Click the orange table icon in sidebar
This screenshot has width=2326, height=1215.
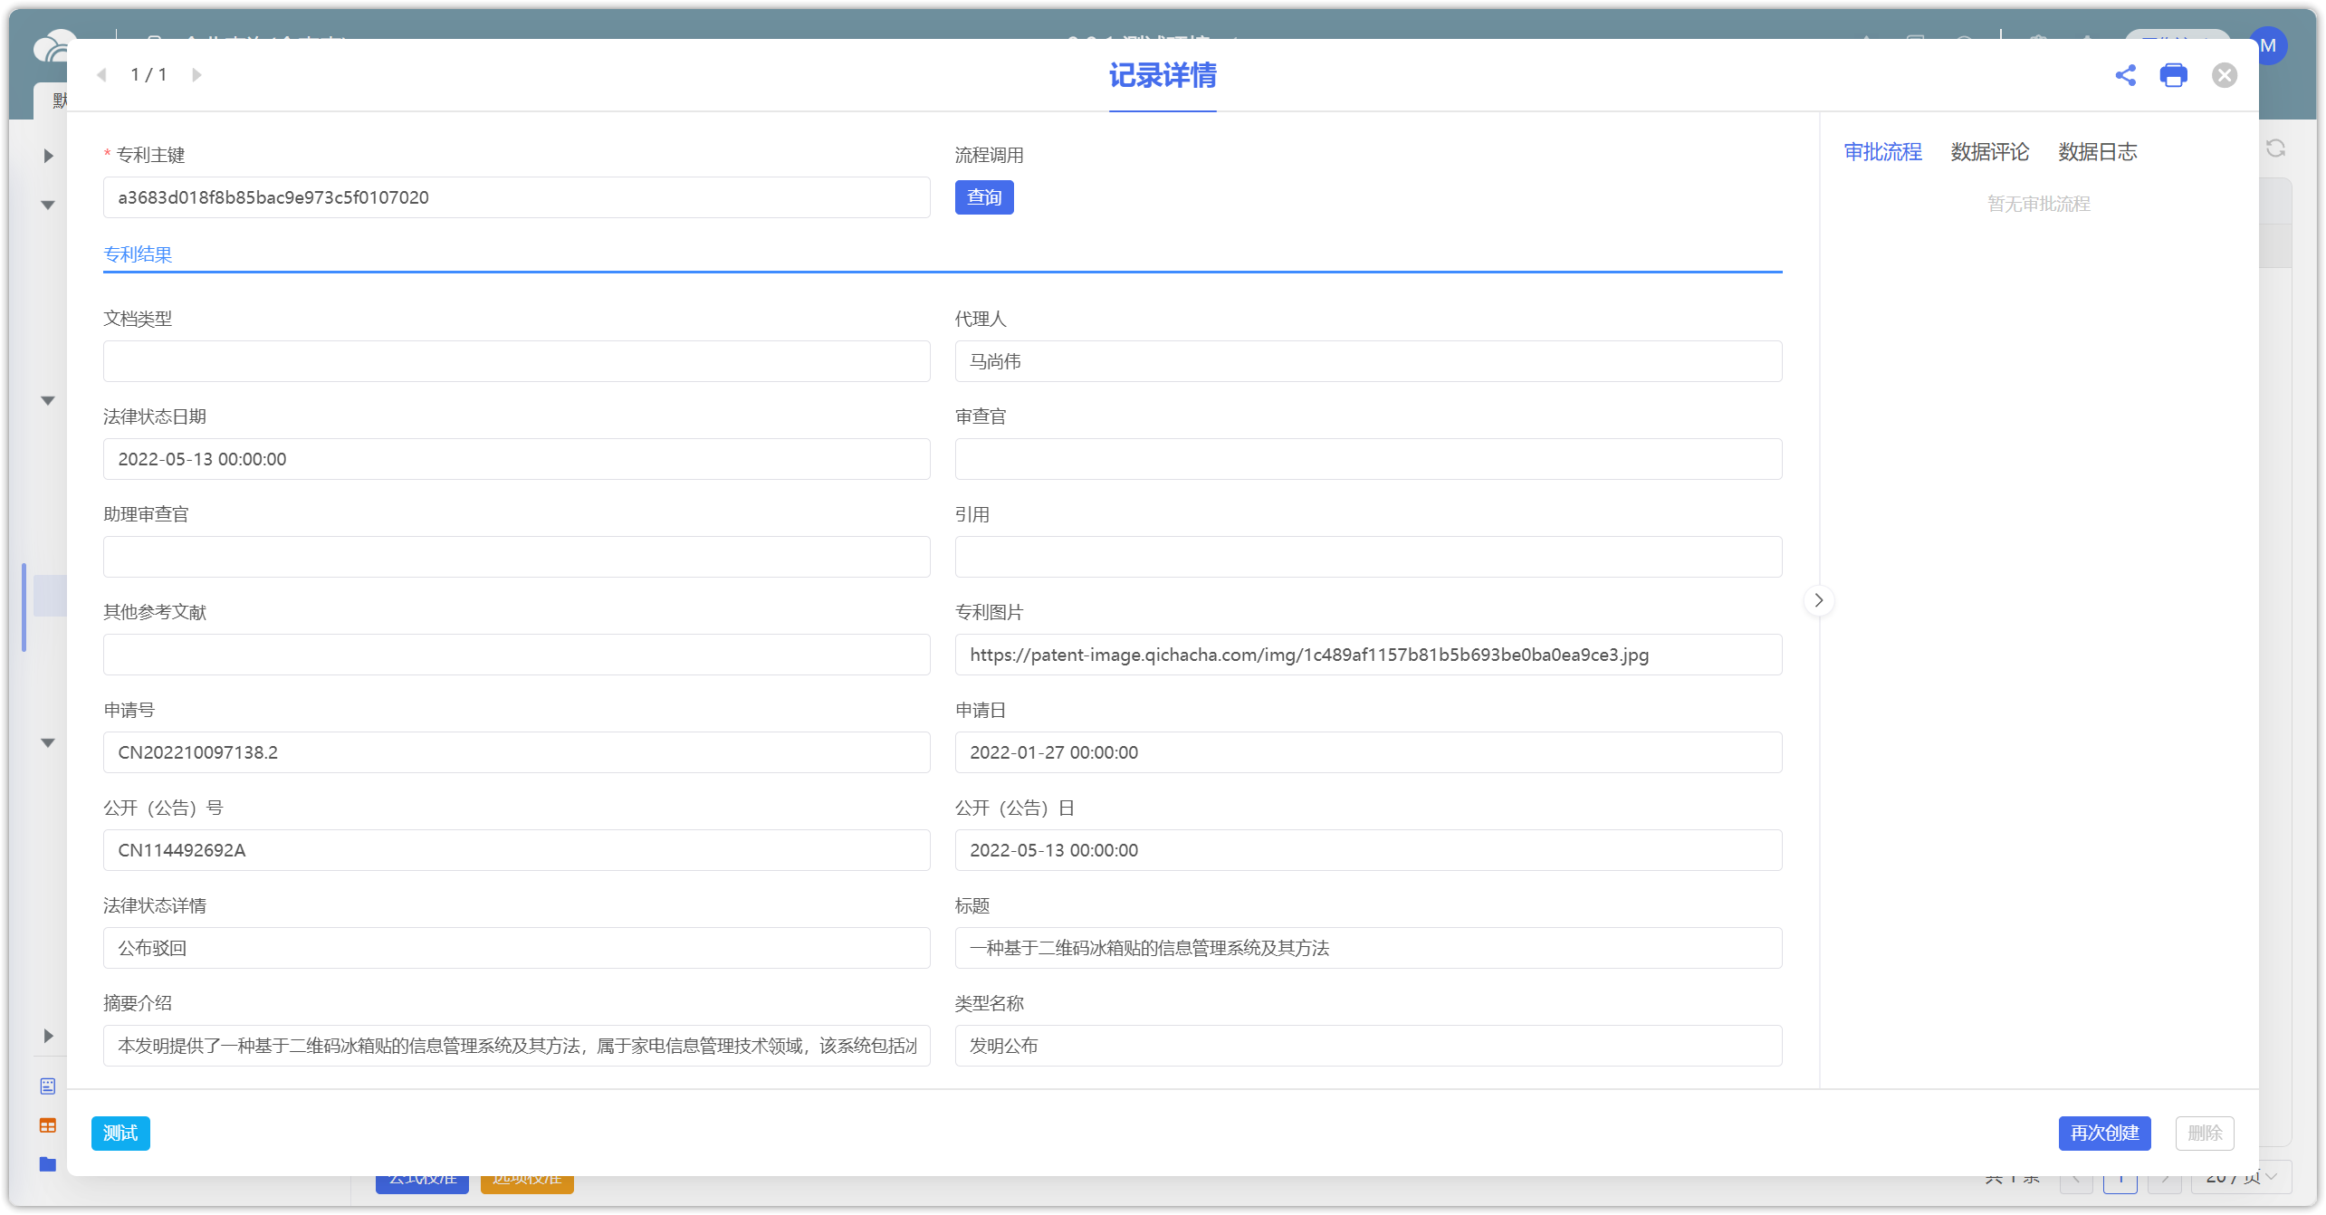pyautogui.click(x=48, y=1125)
